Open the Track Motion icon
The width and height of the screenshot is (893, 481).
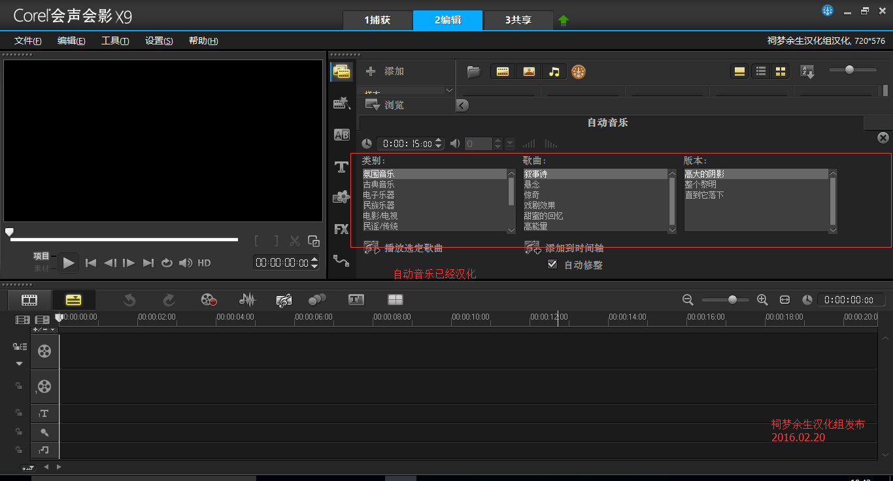click(x=317, y=299)
